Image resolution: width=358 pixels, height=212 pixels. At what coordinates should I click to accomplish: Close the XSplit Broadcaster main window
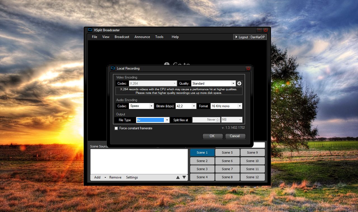[x=265, y=30]
